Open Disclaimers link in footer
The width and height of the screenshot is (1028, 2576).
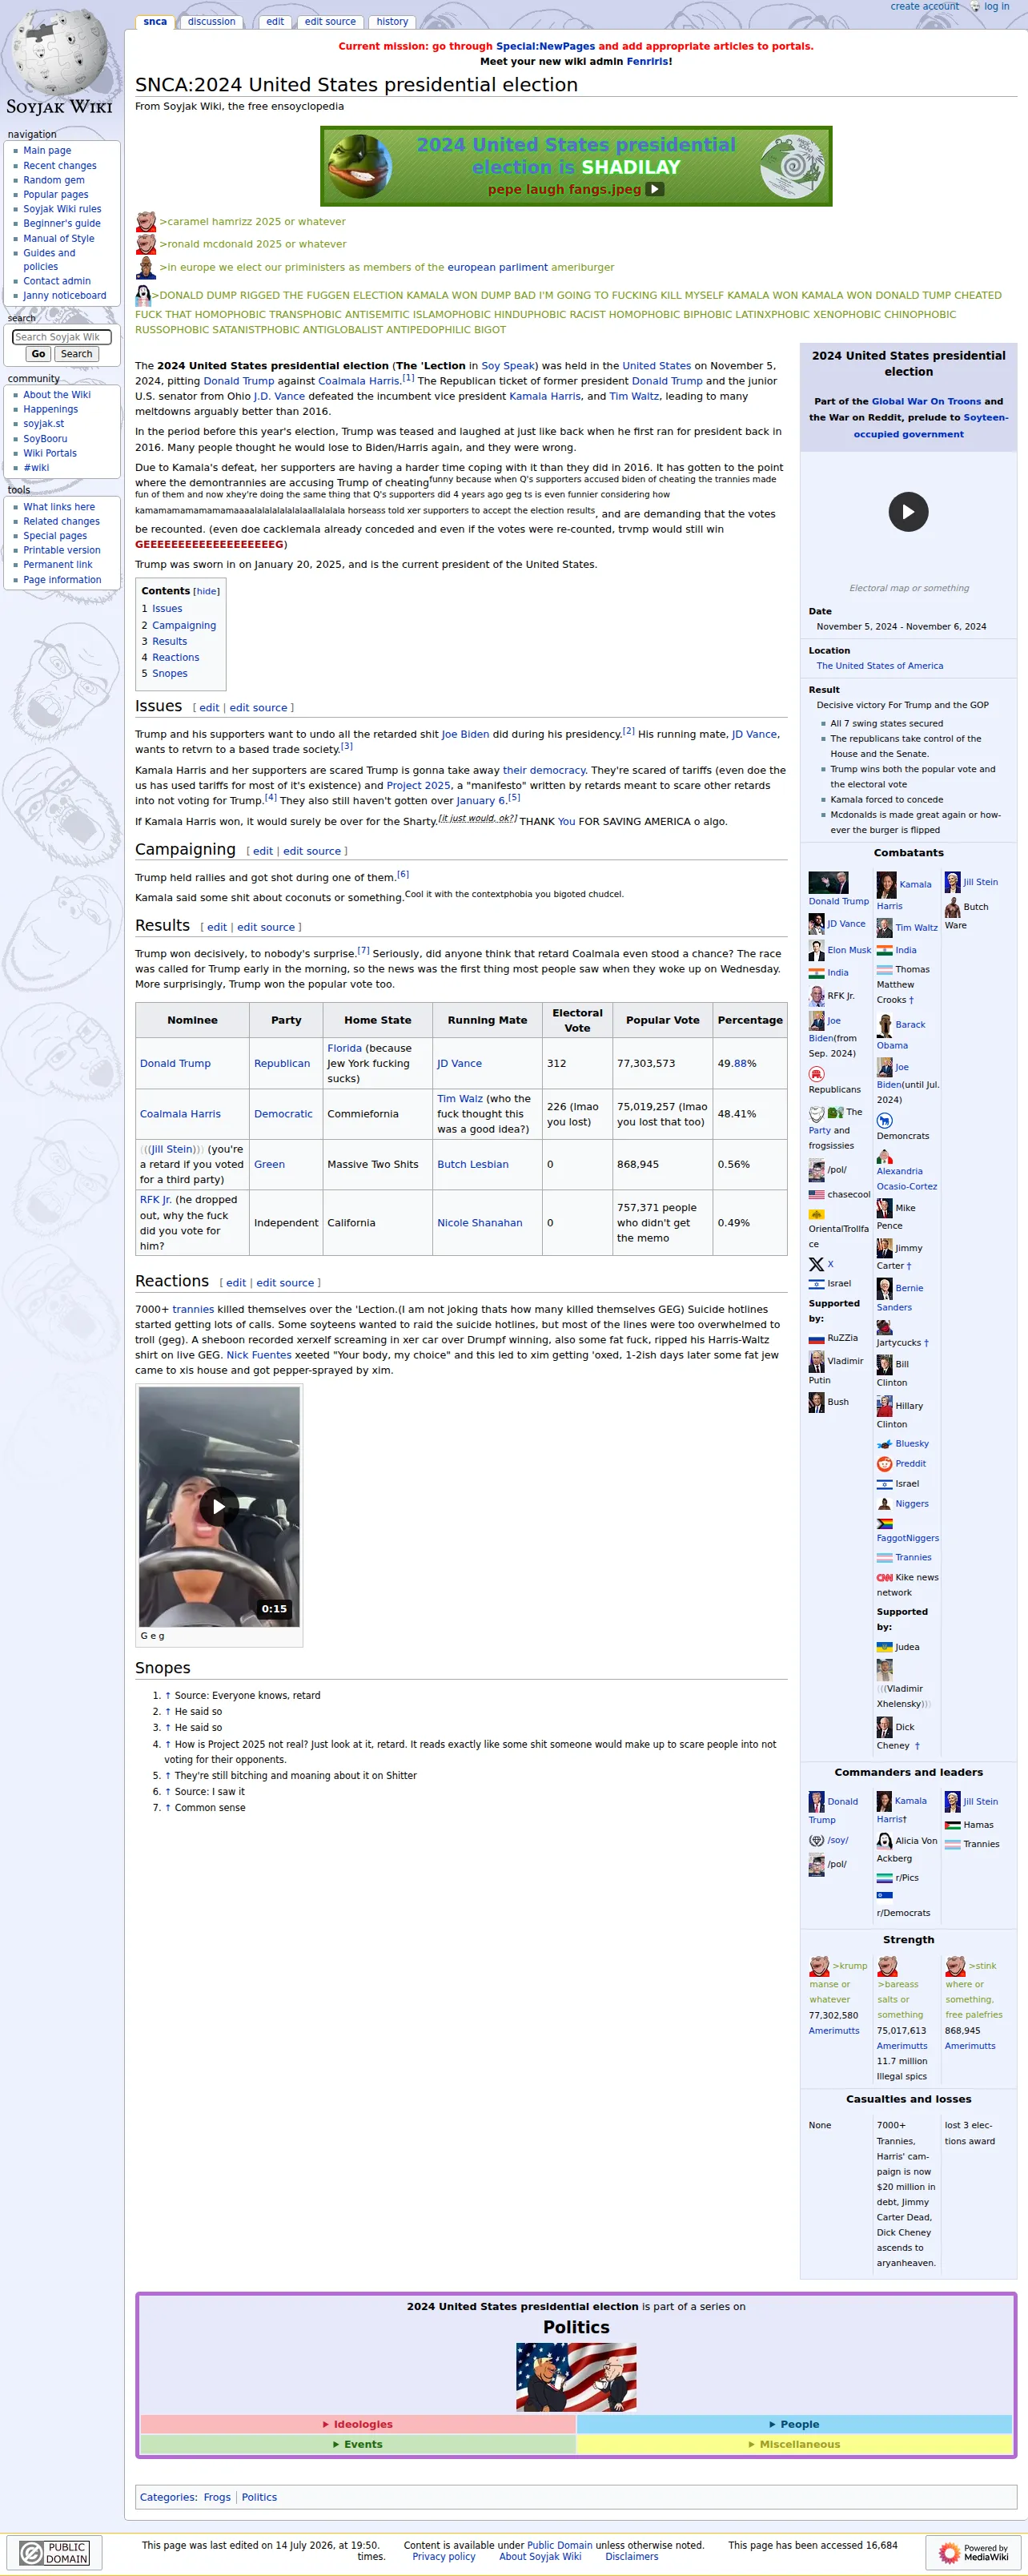coord(632,2557)
